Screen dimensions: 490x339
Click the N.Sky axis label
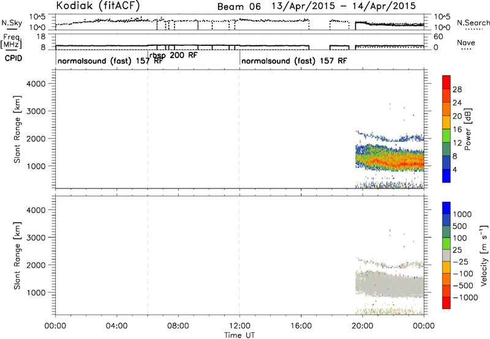[x=12, y=23]
